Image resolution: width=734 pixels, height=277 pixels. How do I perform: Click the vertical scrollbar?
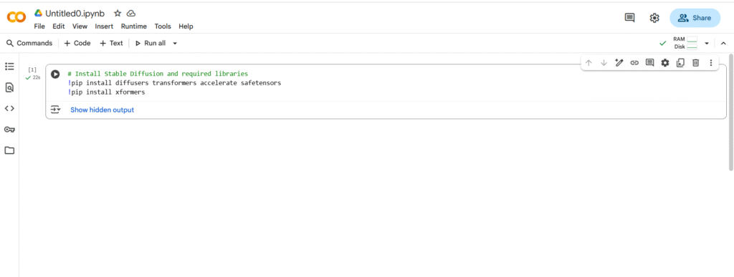(x=731, y=112)
